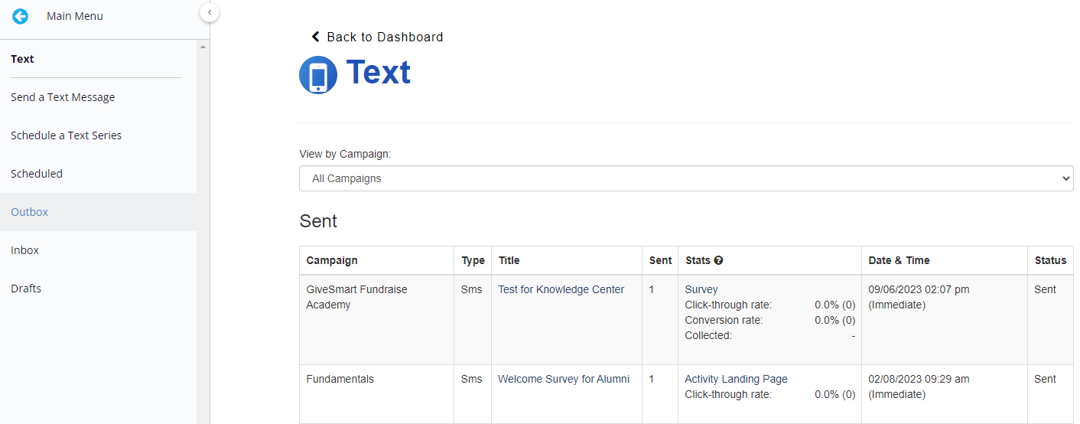Click the sidebar scrollbar up arrow

203,47
